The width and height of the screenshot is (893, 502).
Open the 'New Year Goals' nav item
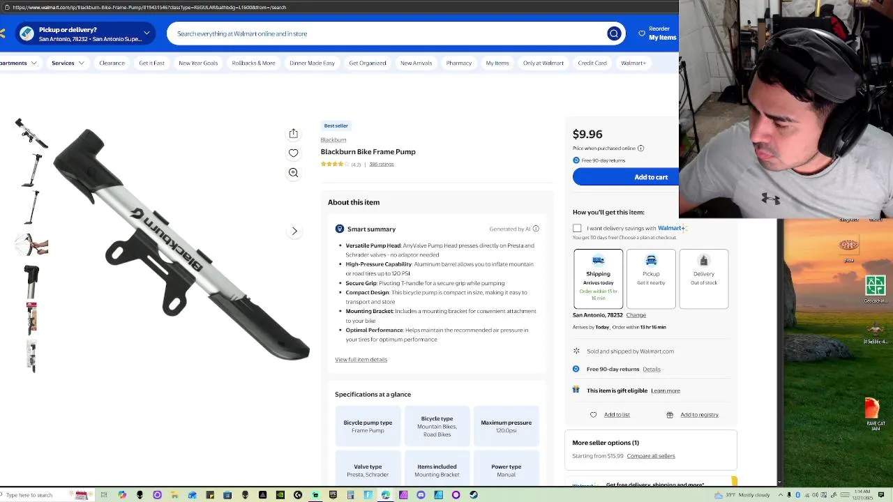coord(198,63)
